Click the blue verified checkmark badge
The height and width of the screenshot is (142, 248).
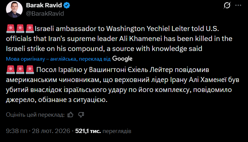[x=67, y=6]
